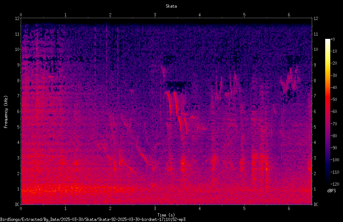Click "1" on the bottom time axis

[65, 209]
